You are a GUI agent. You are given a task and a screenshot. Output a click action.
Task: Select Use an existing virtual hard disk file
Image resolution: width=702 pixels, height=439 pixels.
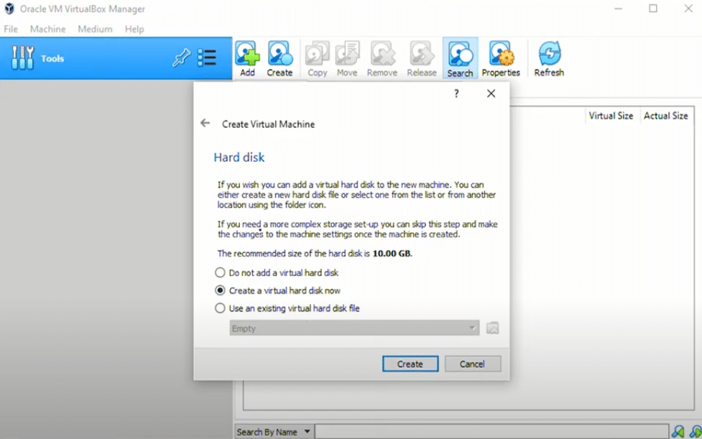pos(221,308)
